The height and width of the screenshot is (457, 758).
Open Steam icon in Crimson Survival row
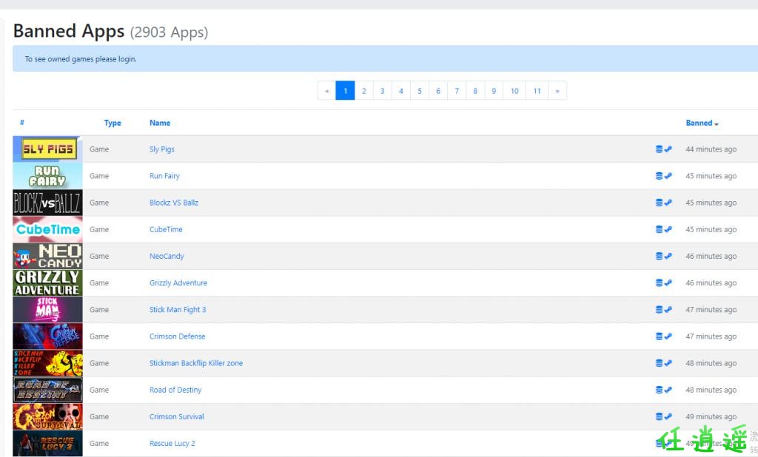[x=668, y=416]
